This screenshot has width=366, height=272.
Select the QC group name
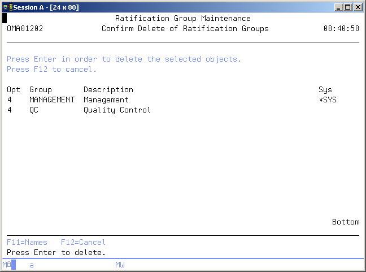click(34, 110)
